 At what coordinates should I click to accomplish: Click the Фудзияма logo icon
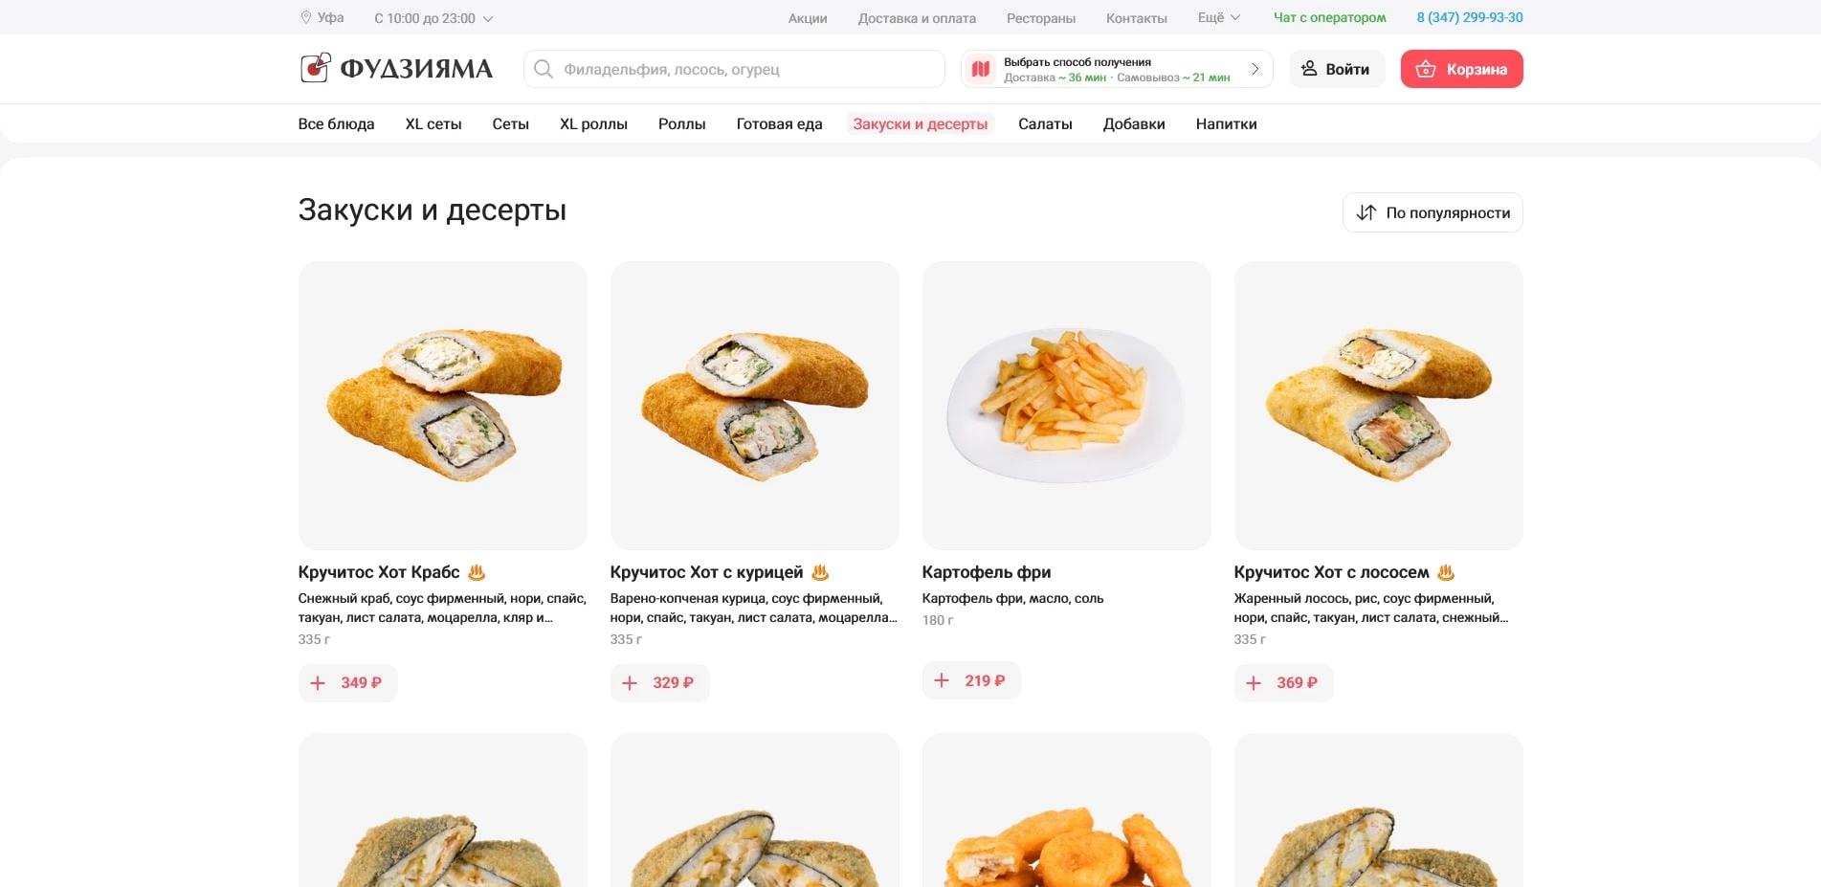click(315, 67)
